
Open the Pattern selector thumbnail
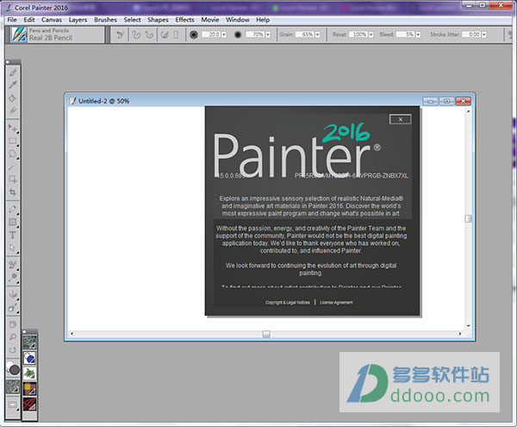29,342
